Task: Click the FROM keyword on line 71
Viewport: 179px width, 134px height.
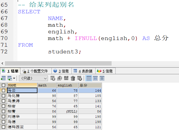Action: click(26, 45)
